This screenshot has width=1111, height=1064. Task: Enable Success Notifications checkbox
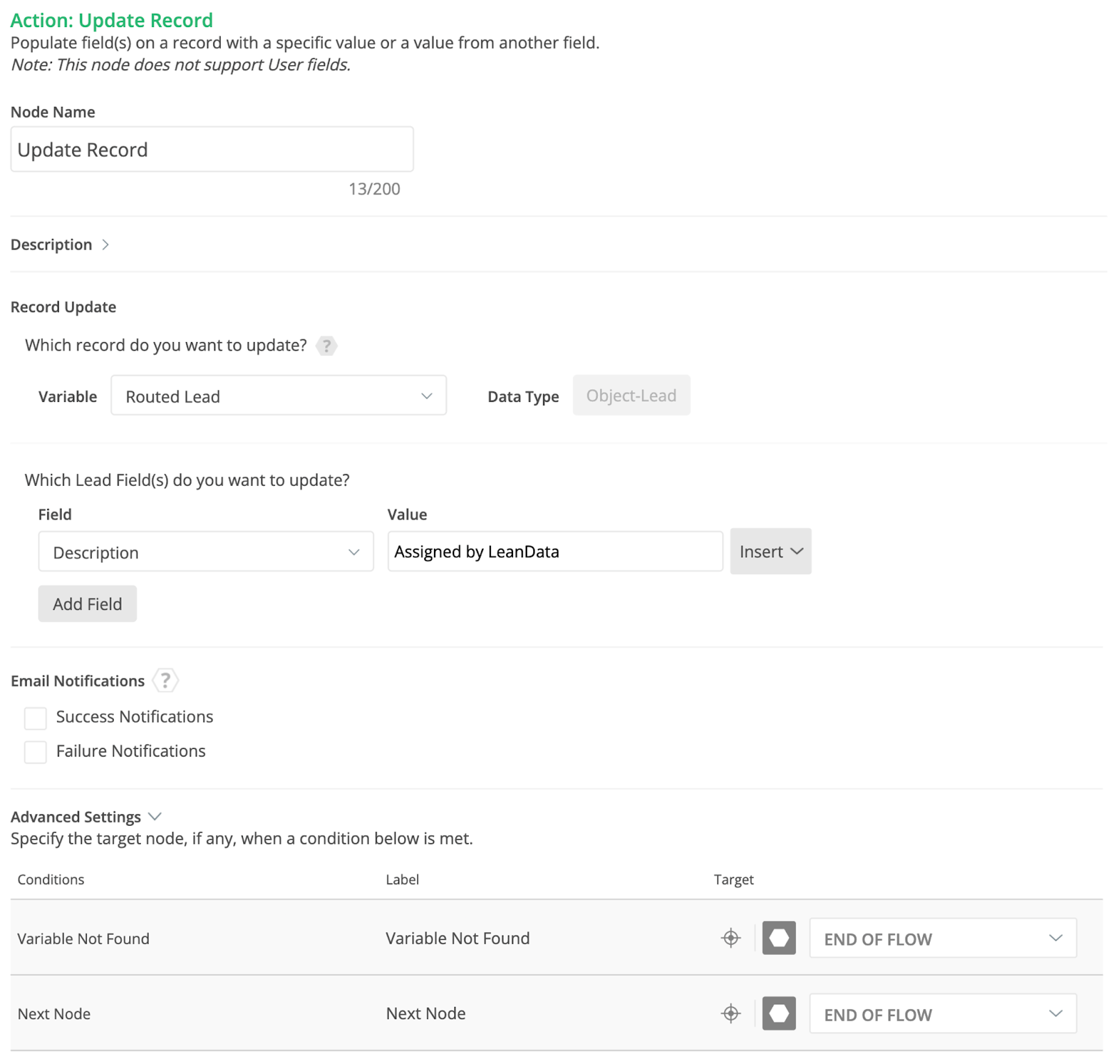point(35,718)
